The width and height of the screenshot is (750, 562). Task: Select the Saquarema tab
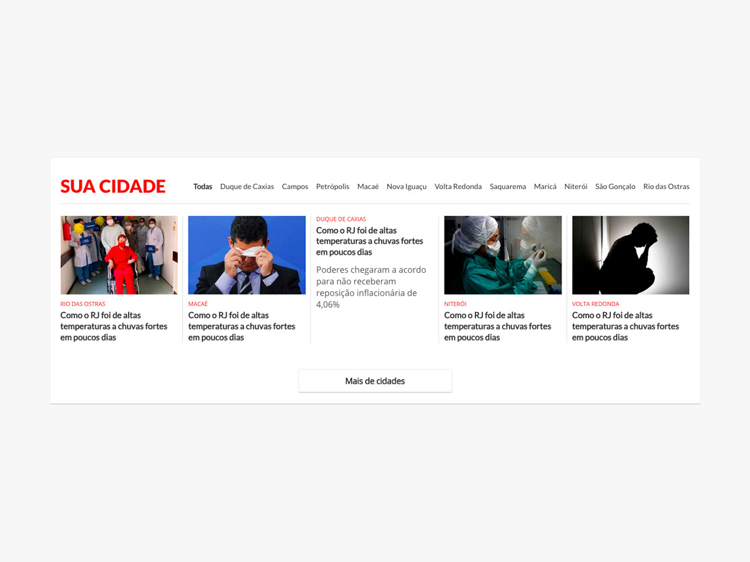pos(507,186)
